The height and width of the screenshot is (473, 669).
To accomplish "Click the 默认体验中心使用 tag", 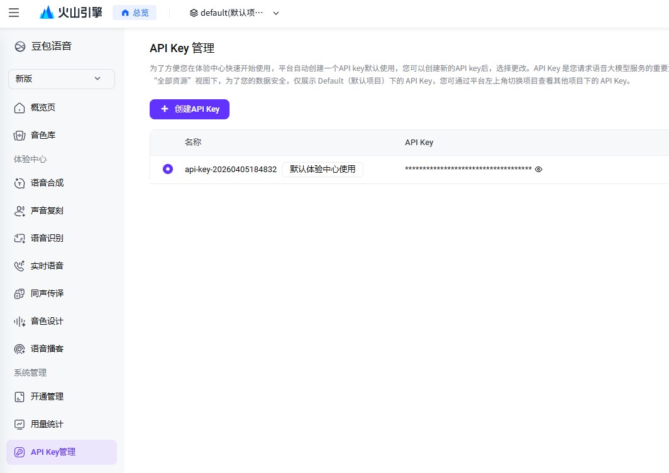I will 322,169.
